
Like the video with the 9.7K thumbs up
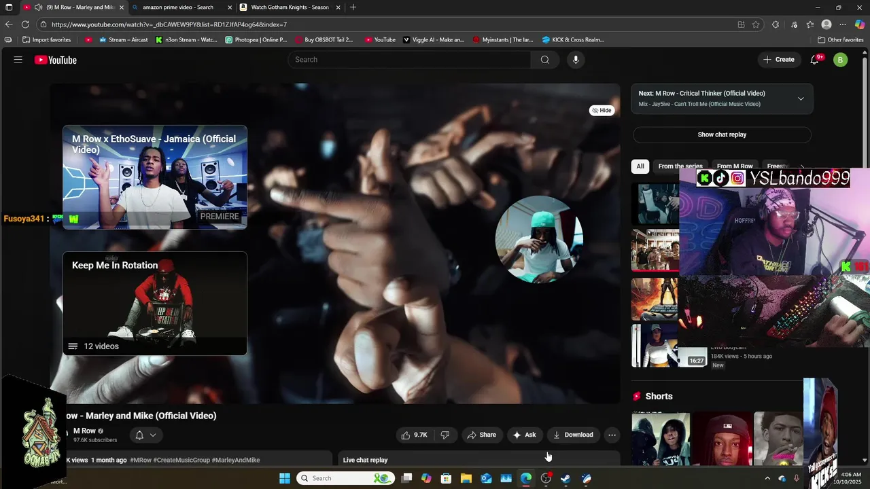click(x=415, y=435)
